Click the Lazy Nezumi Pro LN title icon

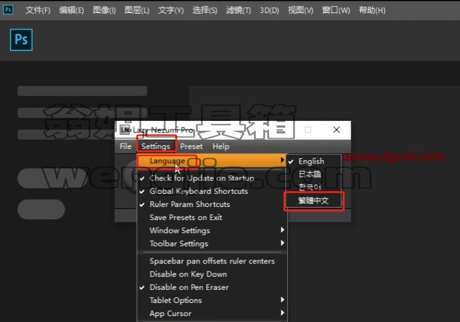click(x=125, y=129)
